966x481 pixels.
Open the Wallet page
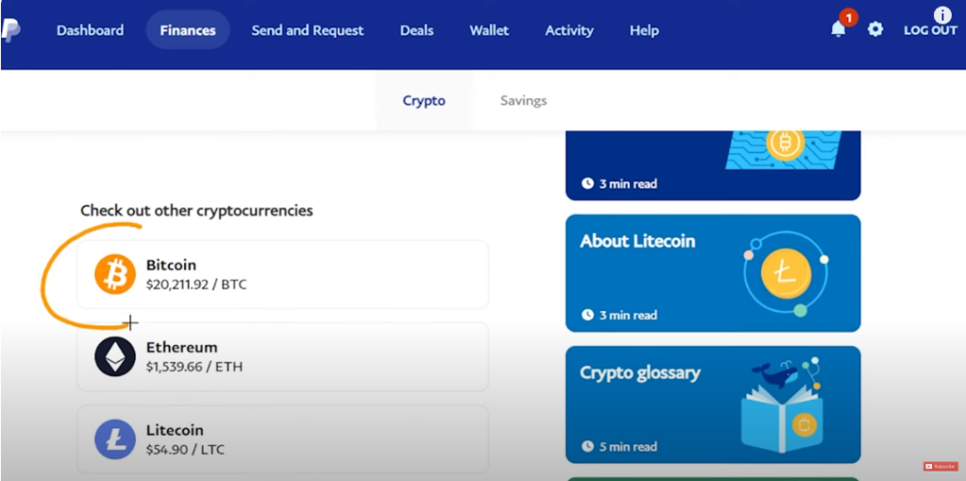coord(490,30)
